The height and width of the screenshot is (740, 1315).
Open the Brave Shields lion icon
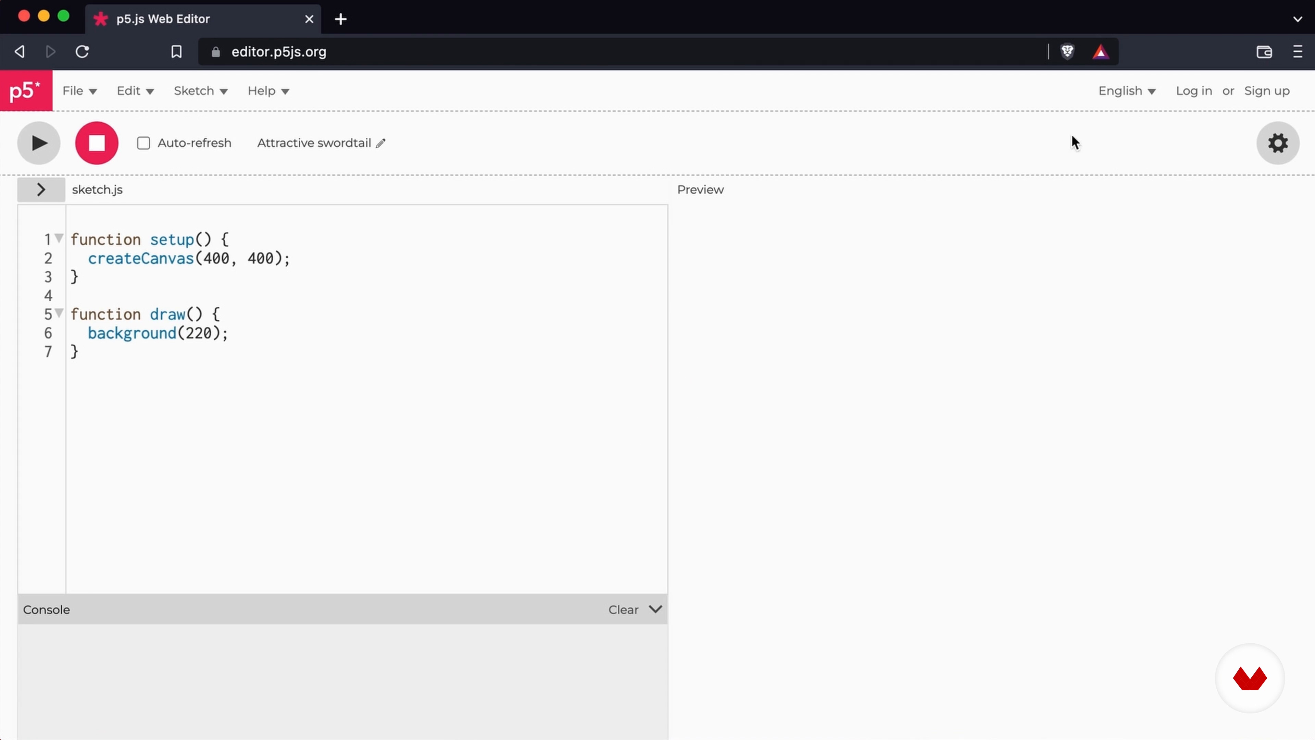1067,52
